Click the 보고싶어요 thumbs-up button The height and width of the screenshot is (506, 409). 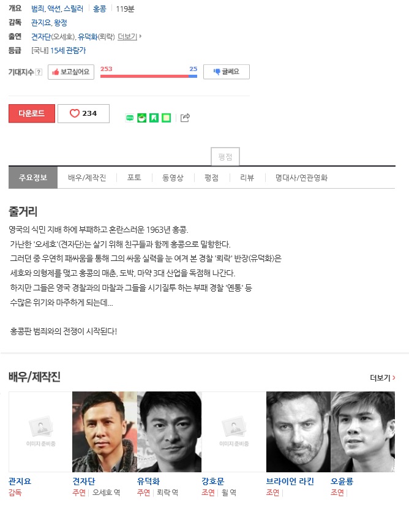(71, 72)
